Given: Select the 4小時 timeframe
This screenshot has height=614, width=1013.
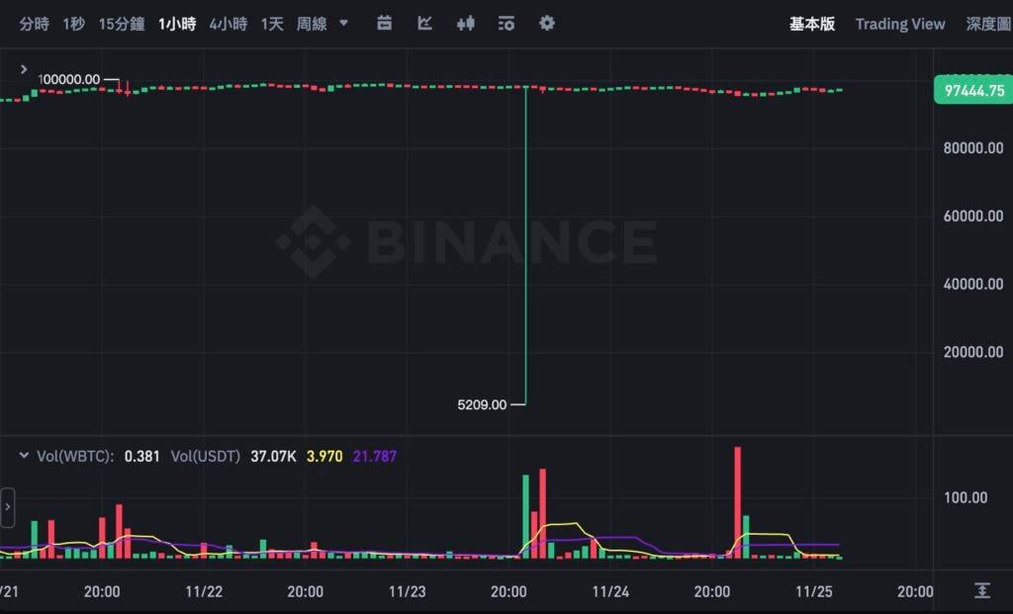Looking at the screenshot, I should [x=229, y=24].
